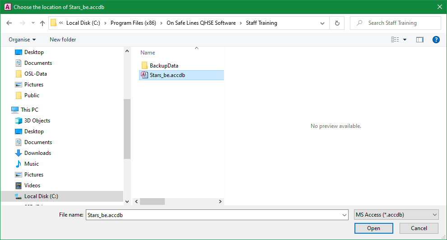Click the file list horizontal scrollbar thumb
447x240 pixels.
[152, 201]
